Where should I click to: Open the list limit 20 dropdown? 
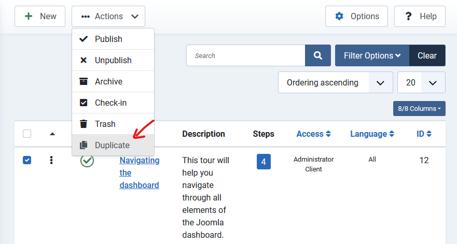point(421,82)
